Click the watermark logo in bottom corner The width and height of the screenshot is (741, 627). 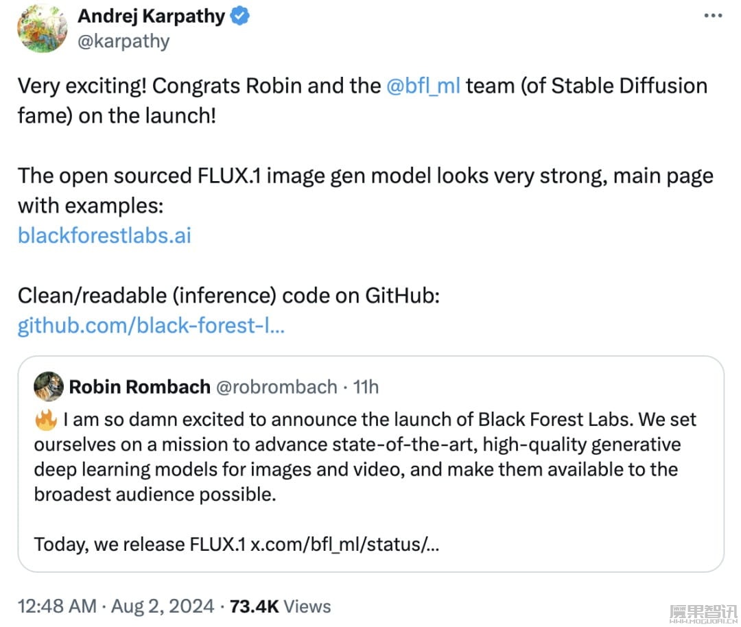[703, 613]
